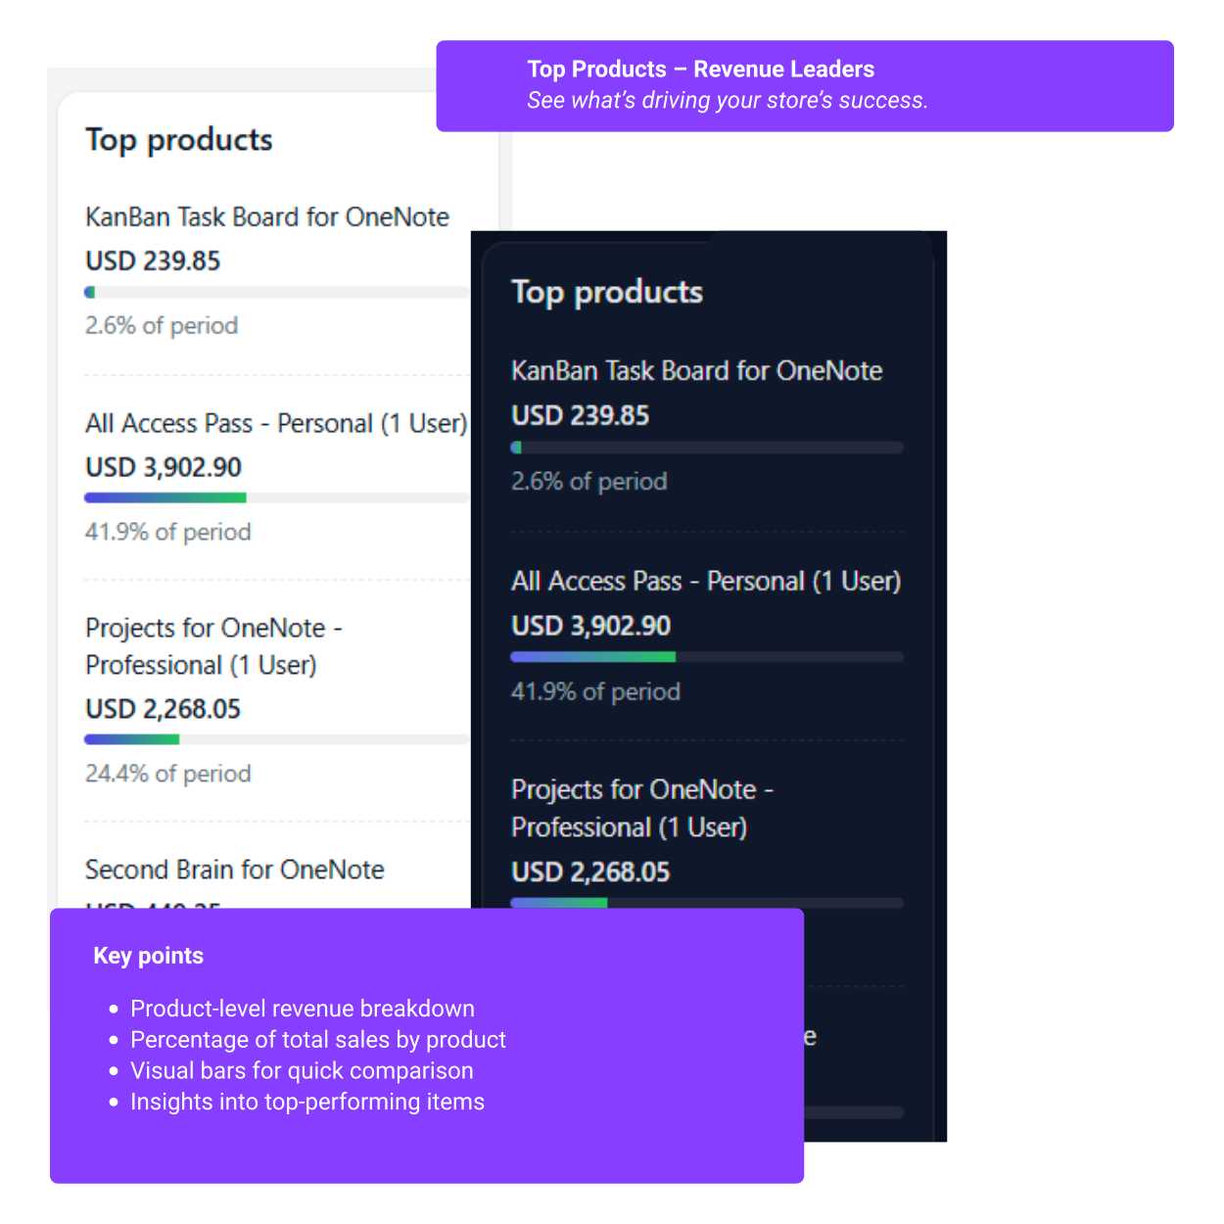The height and width of the screenshot is (1224, 1224).
Task: Click the USD 3,902.90 amount in dark panel
Action: click(x=591, y=626)
